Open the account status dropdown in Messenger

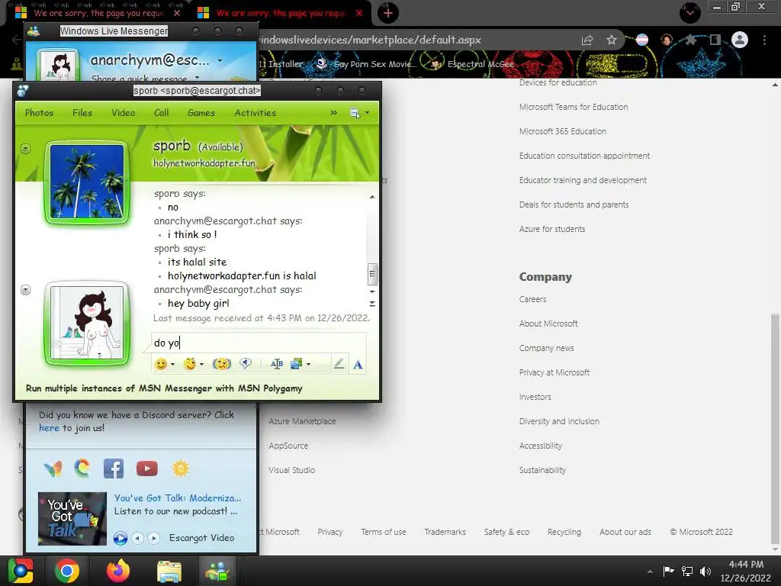[220, 61]
